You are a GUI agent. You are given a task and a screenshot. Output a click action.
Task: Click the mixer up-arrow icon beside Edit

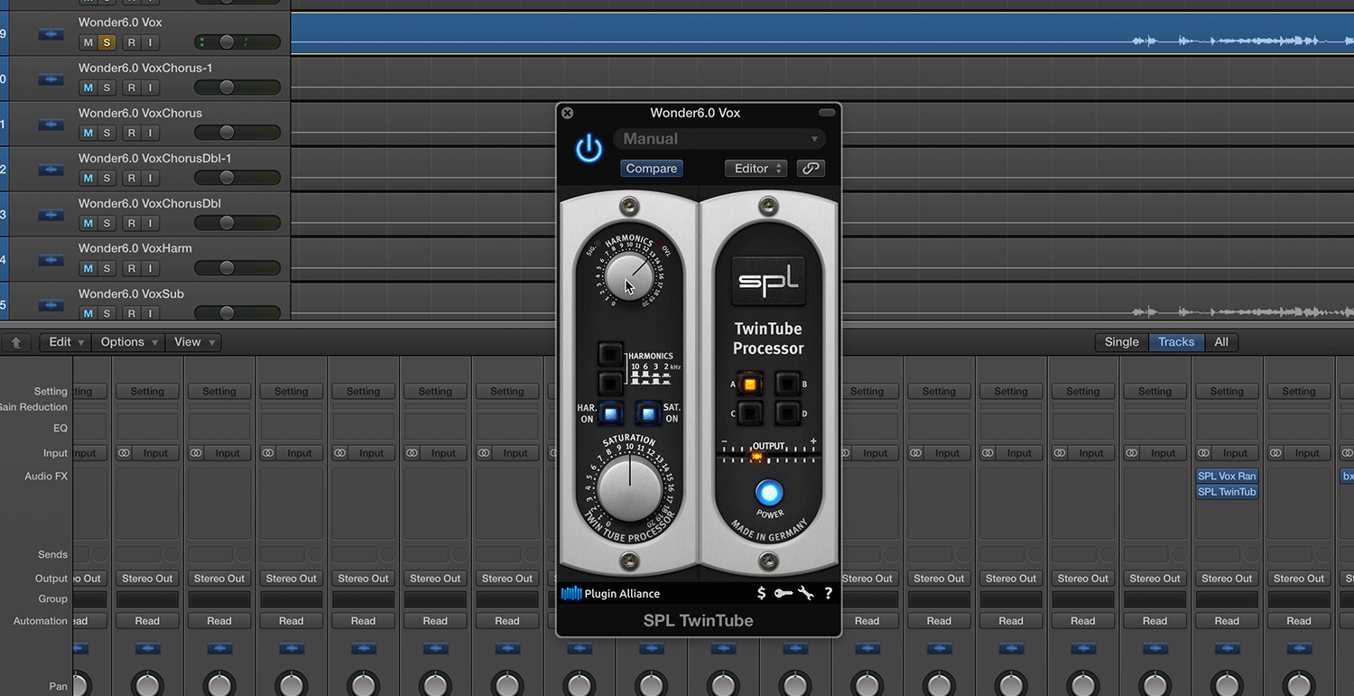(x=16, y=342)
